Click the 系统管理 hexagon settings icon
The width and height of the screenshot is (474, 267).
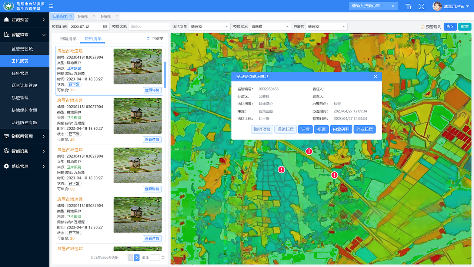click(x=6, y=166)
